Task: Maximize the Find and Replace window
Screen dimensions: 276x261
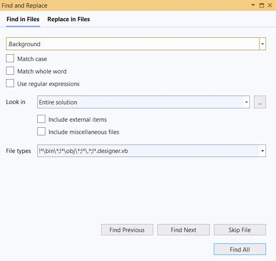Action: pyautogui.click(x=262, y=5)
